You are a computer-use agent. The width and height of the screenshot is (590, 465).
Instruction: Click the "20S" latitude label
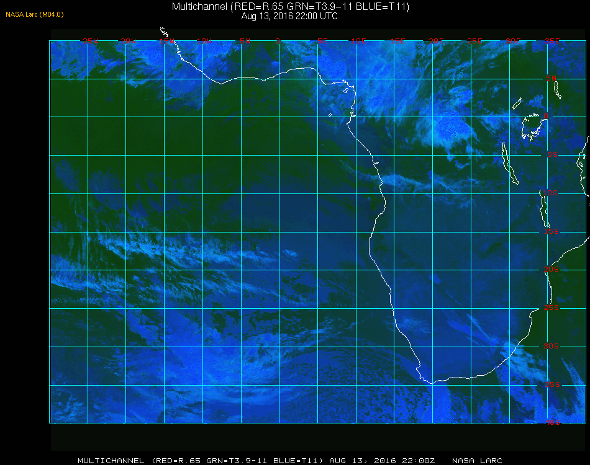coord(551,269)
